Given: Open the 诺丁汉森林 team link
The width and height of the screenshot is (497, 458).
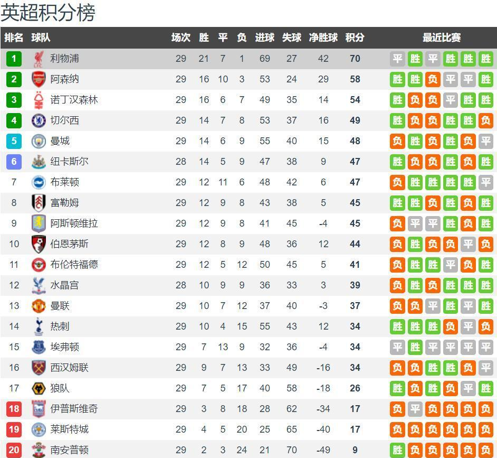Looking at the screenshot, I should 74,100.
